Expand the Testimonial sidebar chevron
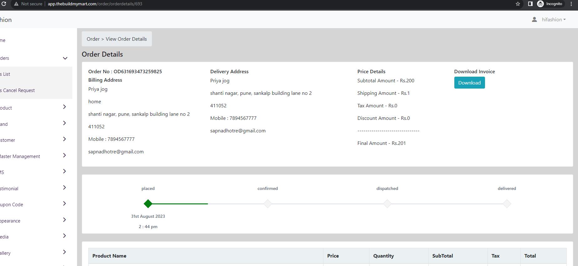The width and height of the screenshot is (578, 266). [x=65, y=187]
